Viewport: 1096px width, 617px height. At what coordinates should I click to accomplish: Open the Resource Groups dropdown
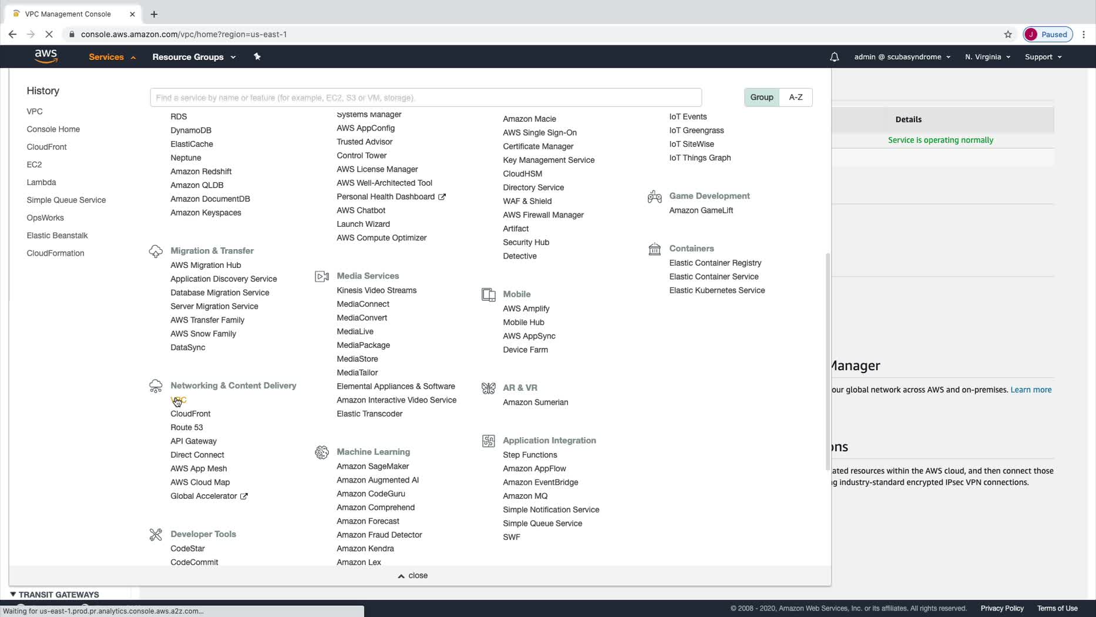(194, 57)
